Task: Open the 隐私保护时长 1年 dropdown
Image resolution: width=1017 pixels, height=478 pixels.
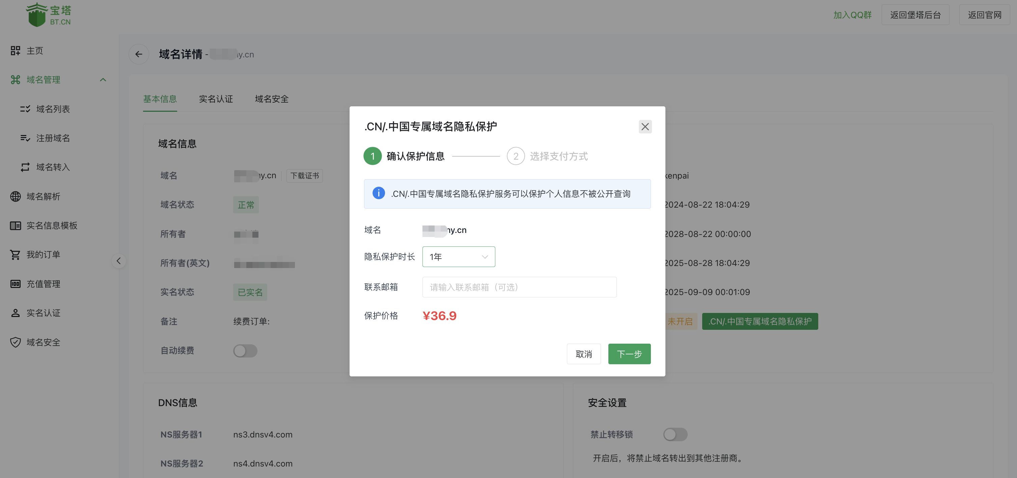Action: [458, 257]
